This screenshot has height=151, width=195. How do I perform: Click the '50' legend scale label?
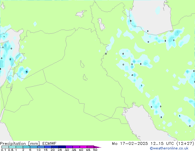pos(95,150)
